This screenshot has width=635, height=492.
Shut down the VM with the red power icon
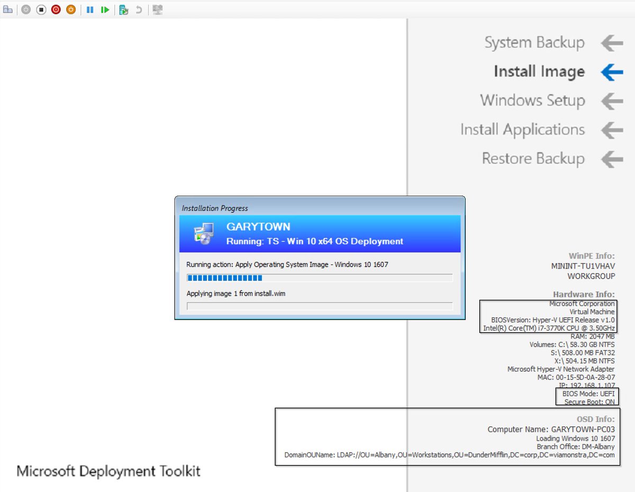pyautogui.click(x=56, y=10)
